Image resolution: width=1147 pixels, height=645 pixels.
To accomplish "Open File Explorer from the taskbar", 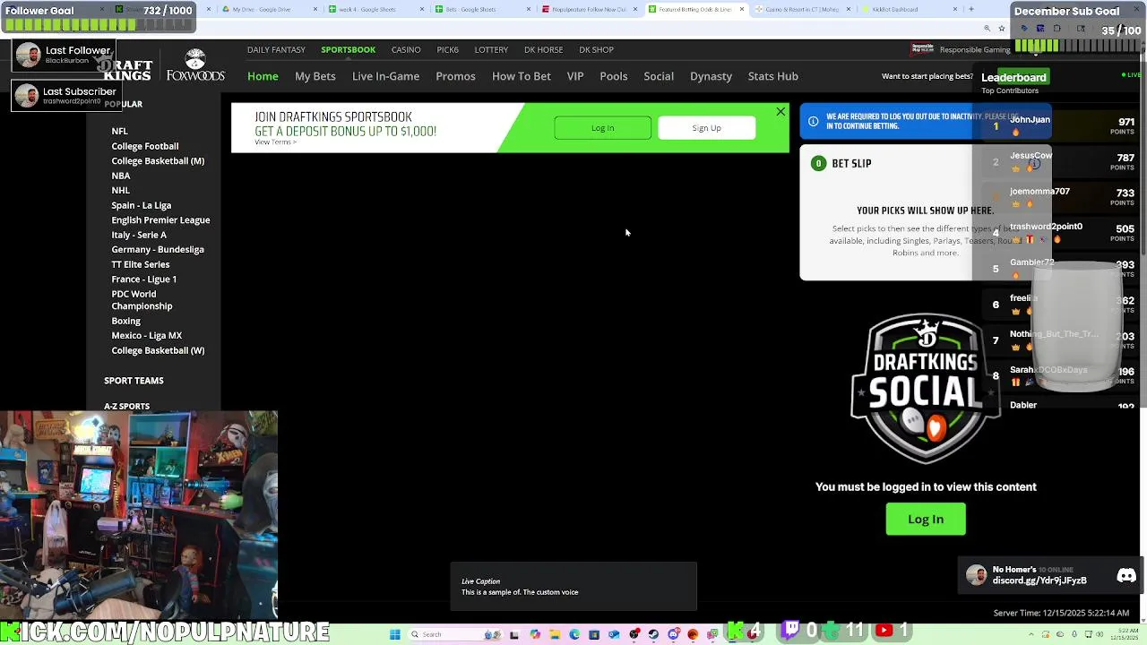I will [555, 634].
